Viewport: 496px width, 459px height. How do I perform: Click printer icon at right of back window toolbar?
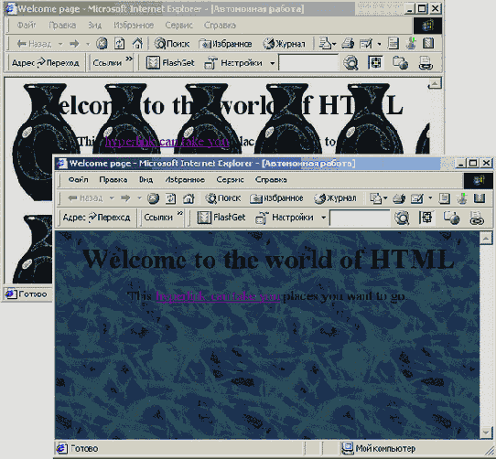pos(426,63)
